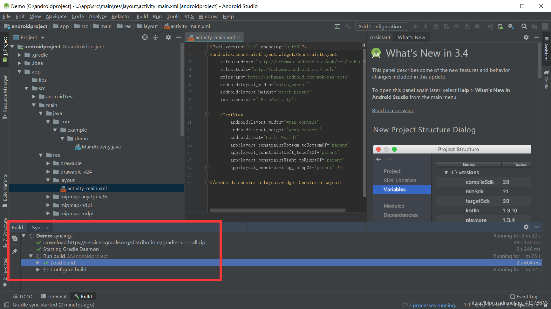Start debugging with the Debug bug icon
Viewport: 551px width, 309px height.
click(x=436, y=26)
